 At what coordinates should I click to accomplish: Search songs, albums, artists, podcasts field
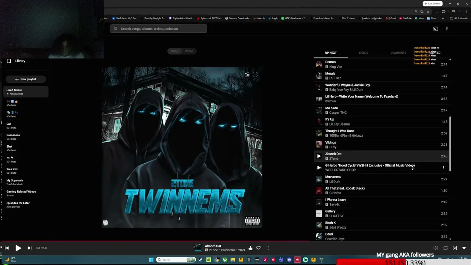pos(159,29)
